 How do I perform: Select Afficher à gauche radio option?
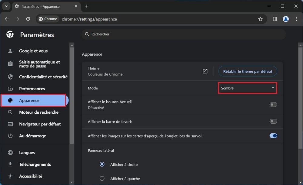[x=102, y=178]
